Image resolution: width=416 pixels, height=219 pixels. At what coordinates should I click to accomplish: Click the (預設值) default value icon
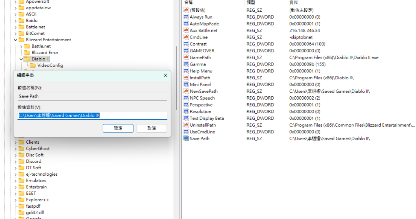point(186,10)
